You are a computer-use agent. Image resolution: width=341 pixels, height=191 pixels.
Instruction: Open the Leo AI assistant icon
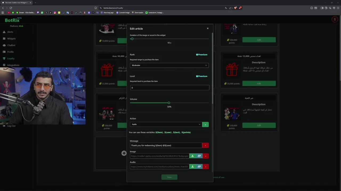(x=330, y=8)
